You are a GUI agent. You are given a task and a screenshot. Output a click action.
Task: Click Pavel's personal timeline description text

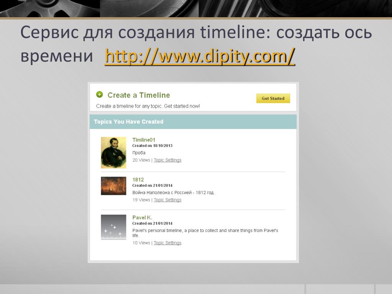coord(205,233)
